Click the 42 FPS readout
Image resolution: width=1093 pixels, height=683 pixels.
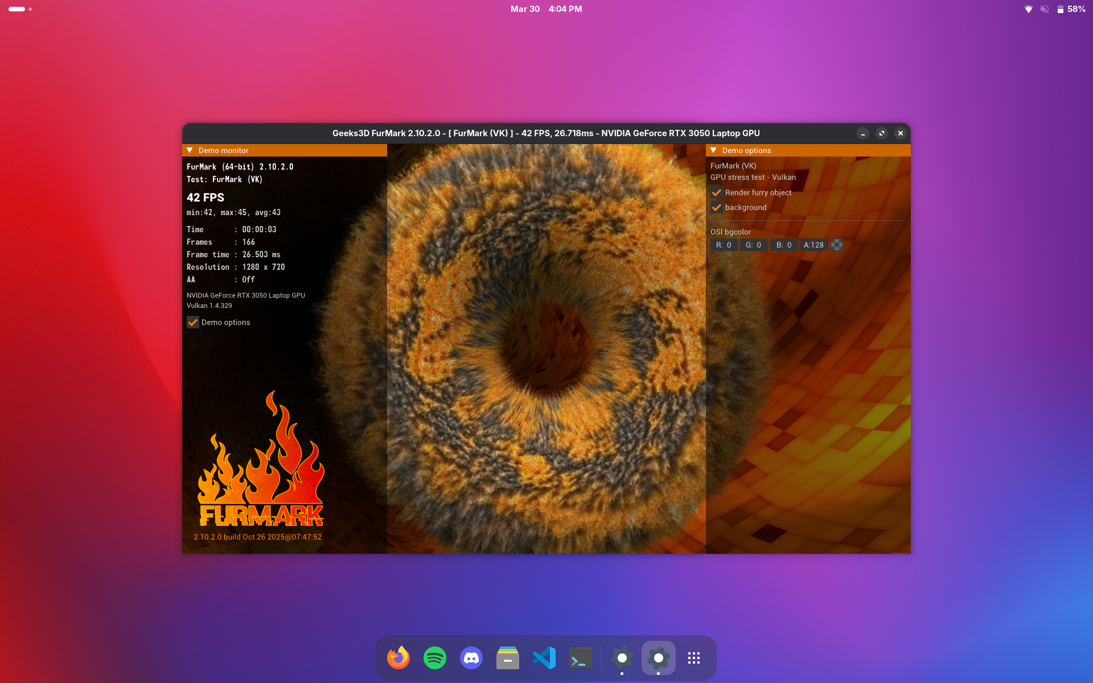tap(206, 198)
